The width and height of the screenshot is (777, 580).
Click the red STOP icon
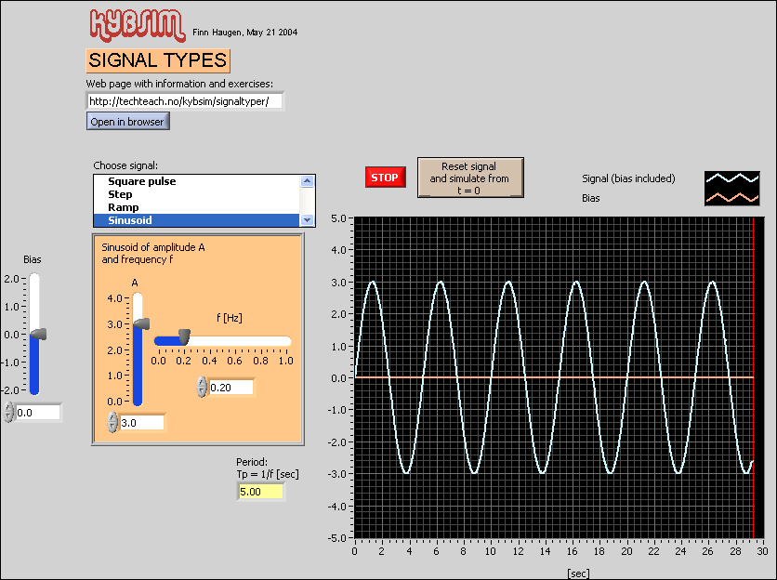click(x=385, y=177)
